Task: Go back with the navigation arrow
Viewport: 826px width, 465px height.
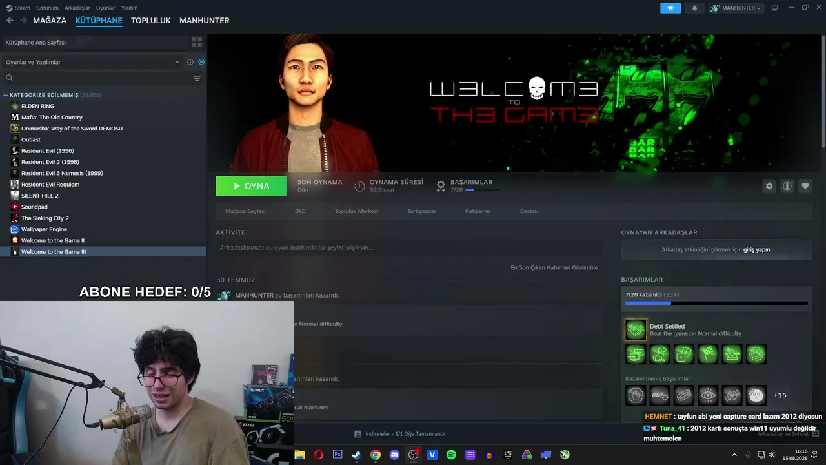Action: pyautogui.click(x=10, y=21)
